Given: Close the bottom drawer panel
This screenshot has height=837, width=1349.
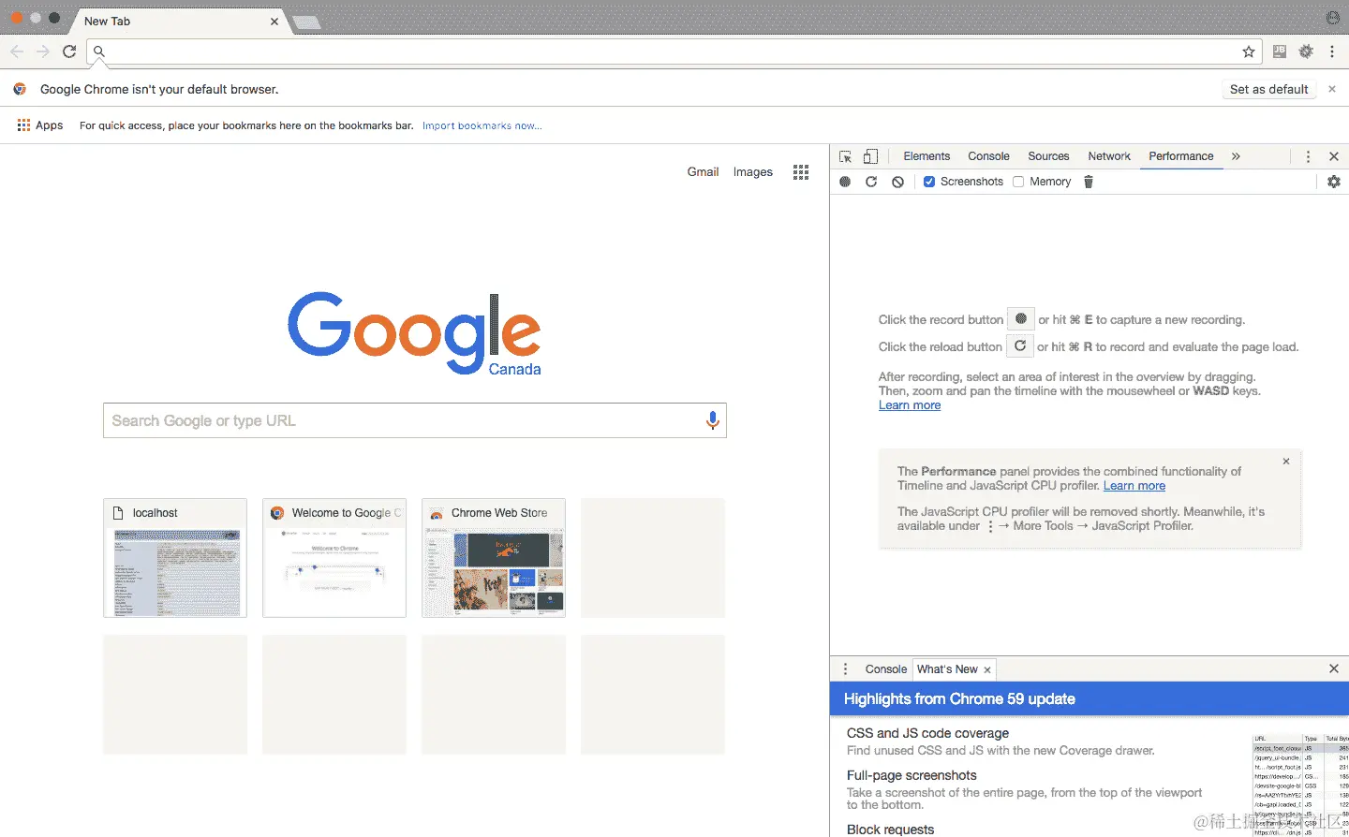Looking at the screenshot, I should click(1334, 668).
